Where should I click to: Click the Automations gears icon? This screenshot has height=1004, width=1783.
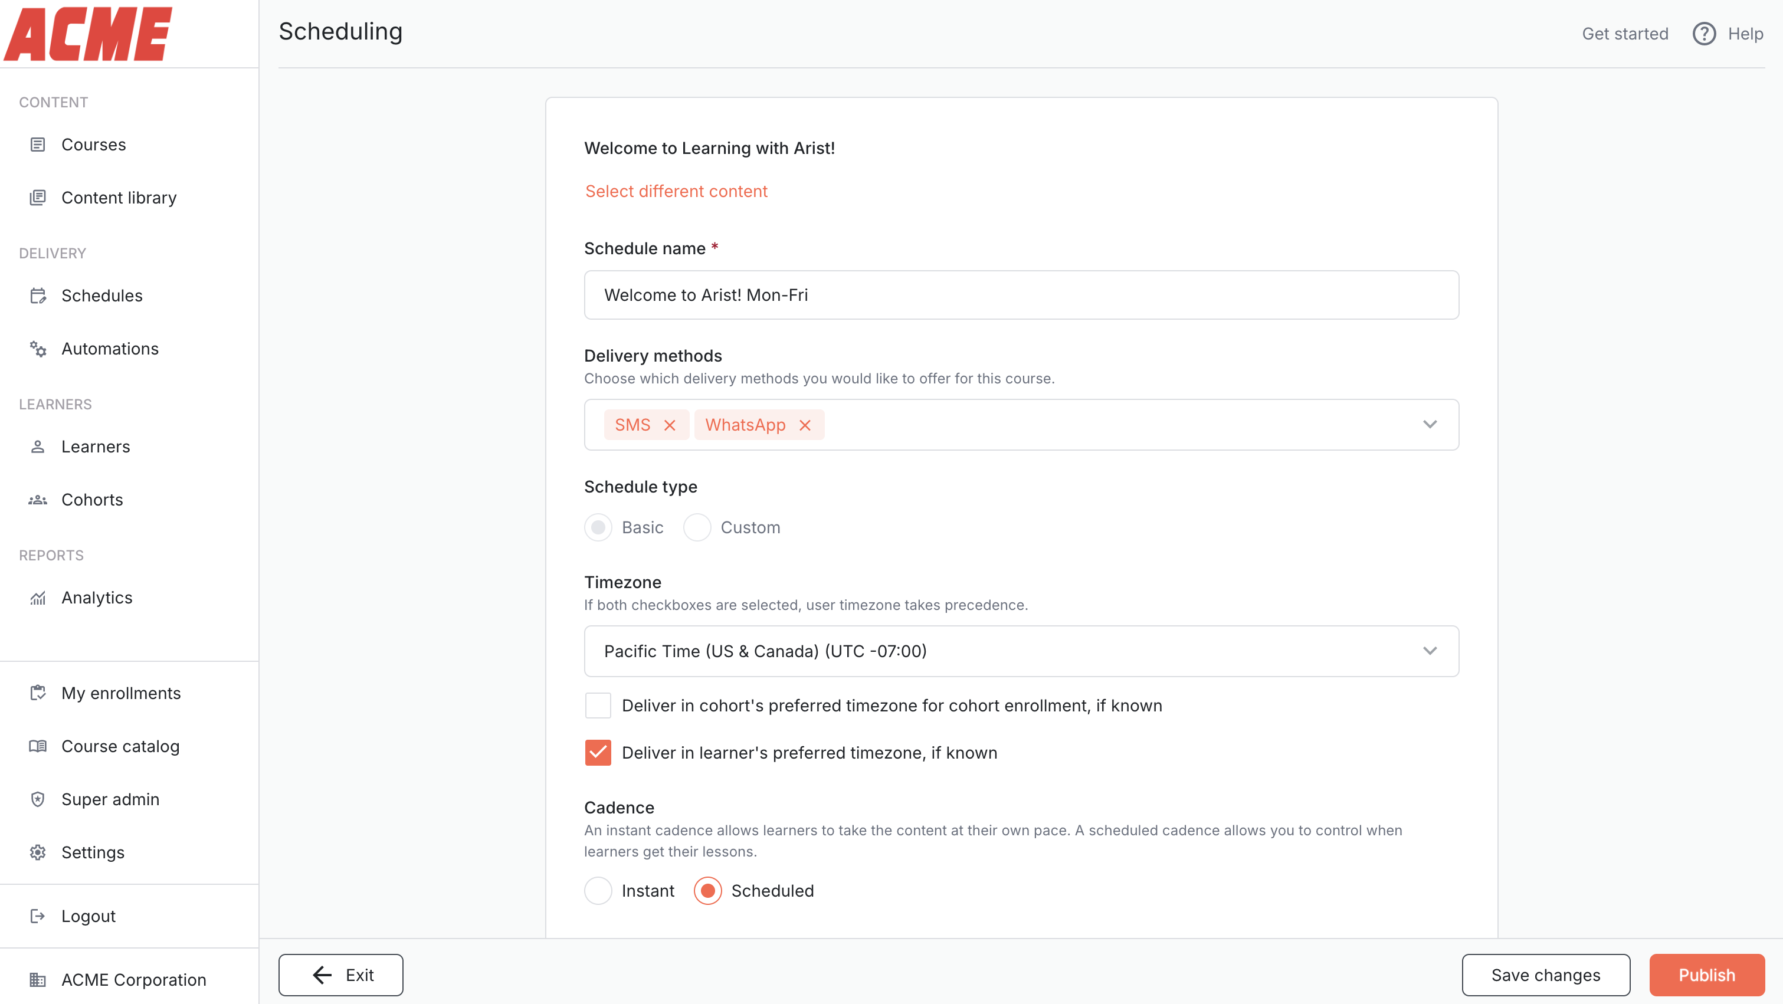pos(38,349)
